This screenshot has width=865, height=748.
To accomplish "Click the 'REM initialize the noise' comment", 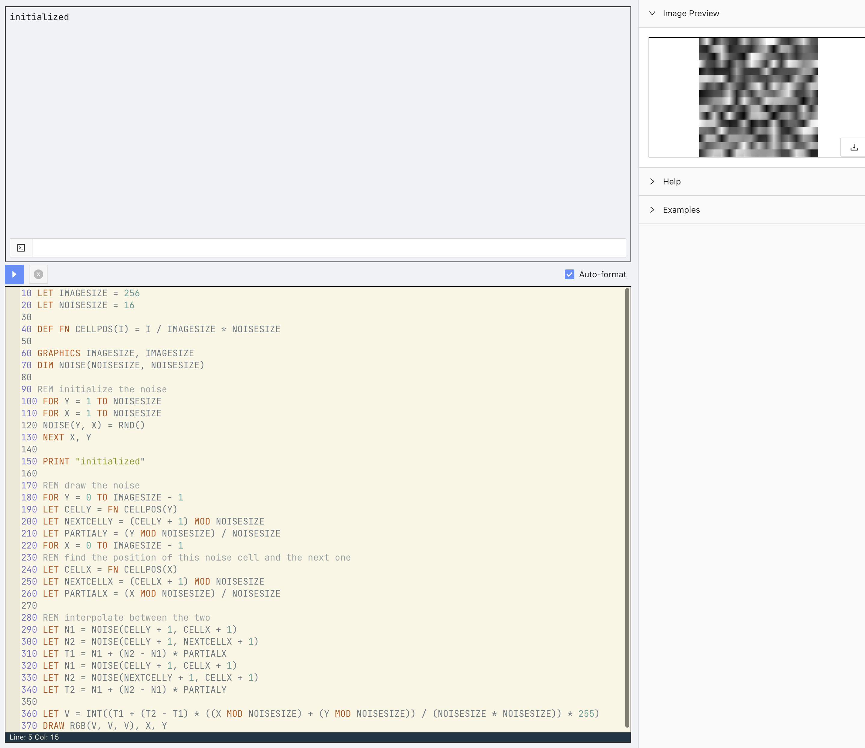I will coord(102,389).
